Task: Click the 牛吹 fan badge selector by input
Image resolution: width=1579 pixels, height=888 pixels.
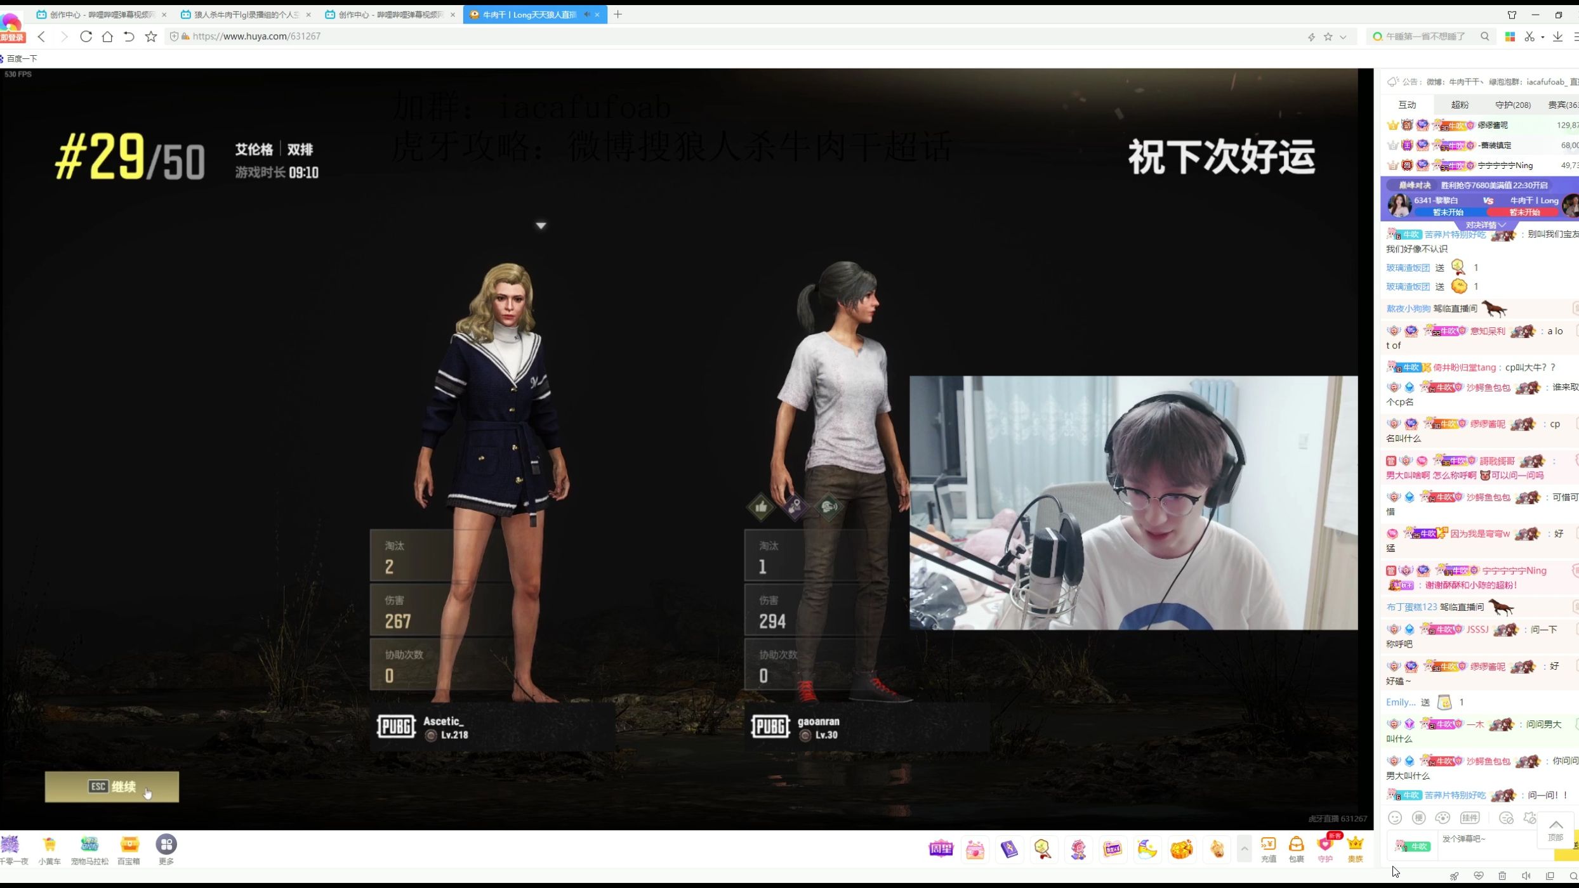Action: click(x=1413, y=846)
